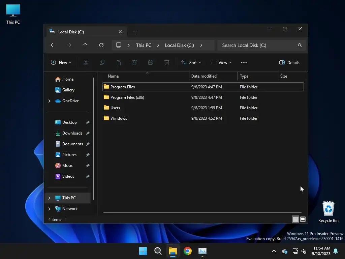Screen dimensions: 345x259
Task: Click the PC monitor icon in address bar
Action: point(119,45)
